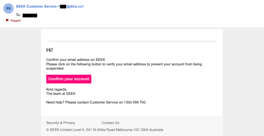Click the "Kind regards," sign-off text
This screenshot has height=136, width=264.
click(57, 89)
